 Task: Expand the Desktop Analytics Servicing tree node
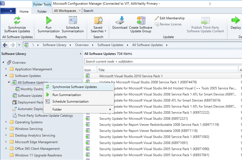(6, 135)
